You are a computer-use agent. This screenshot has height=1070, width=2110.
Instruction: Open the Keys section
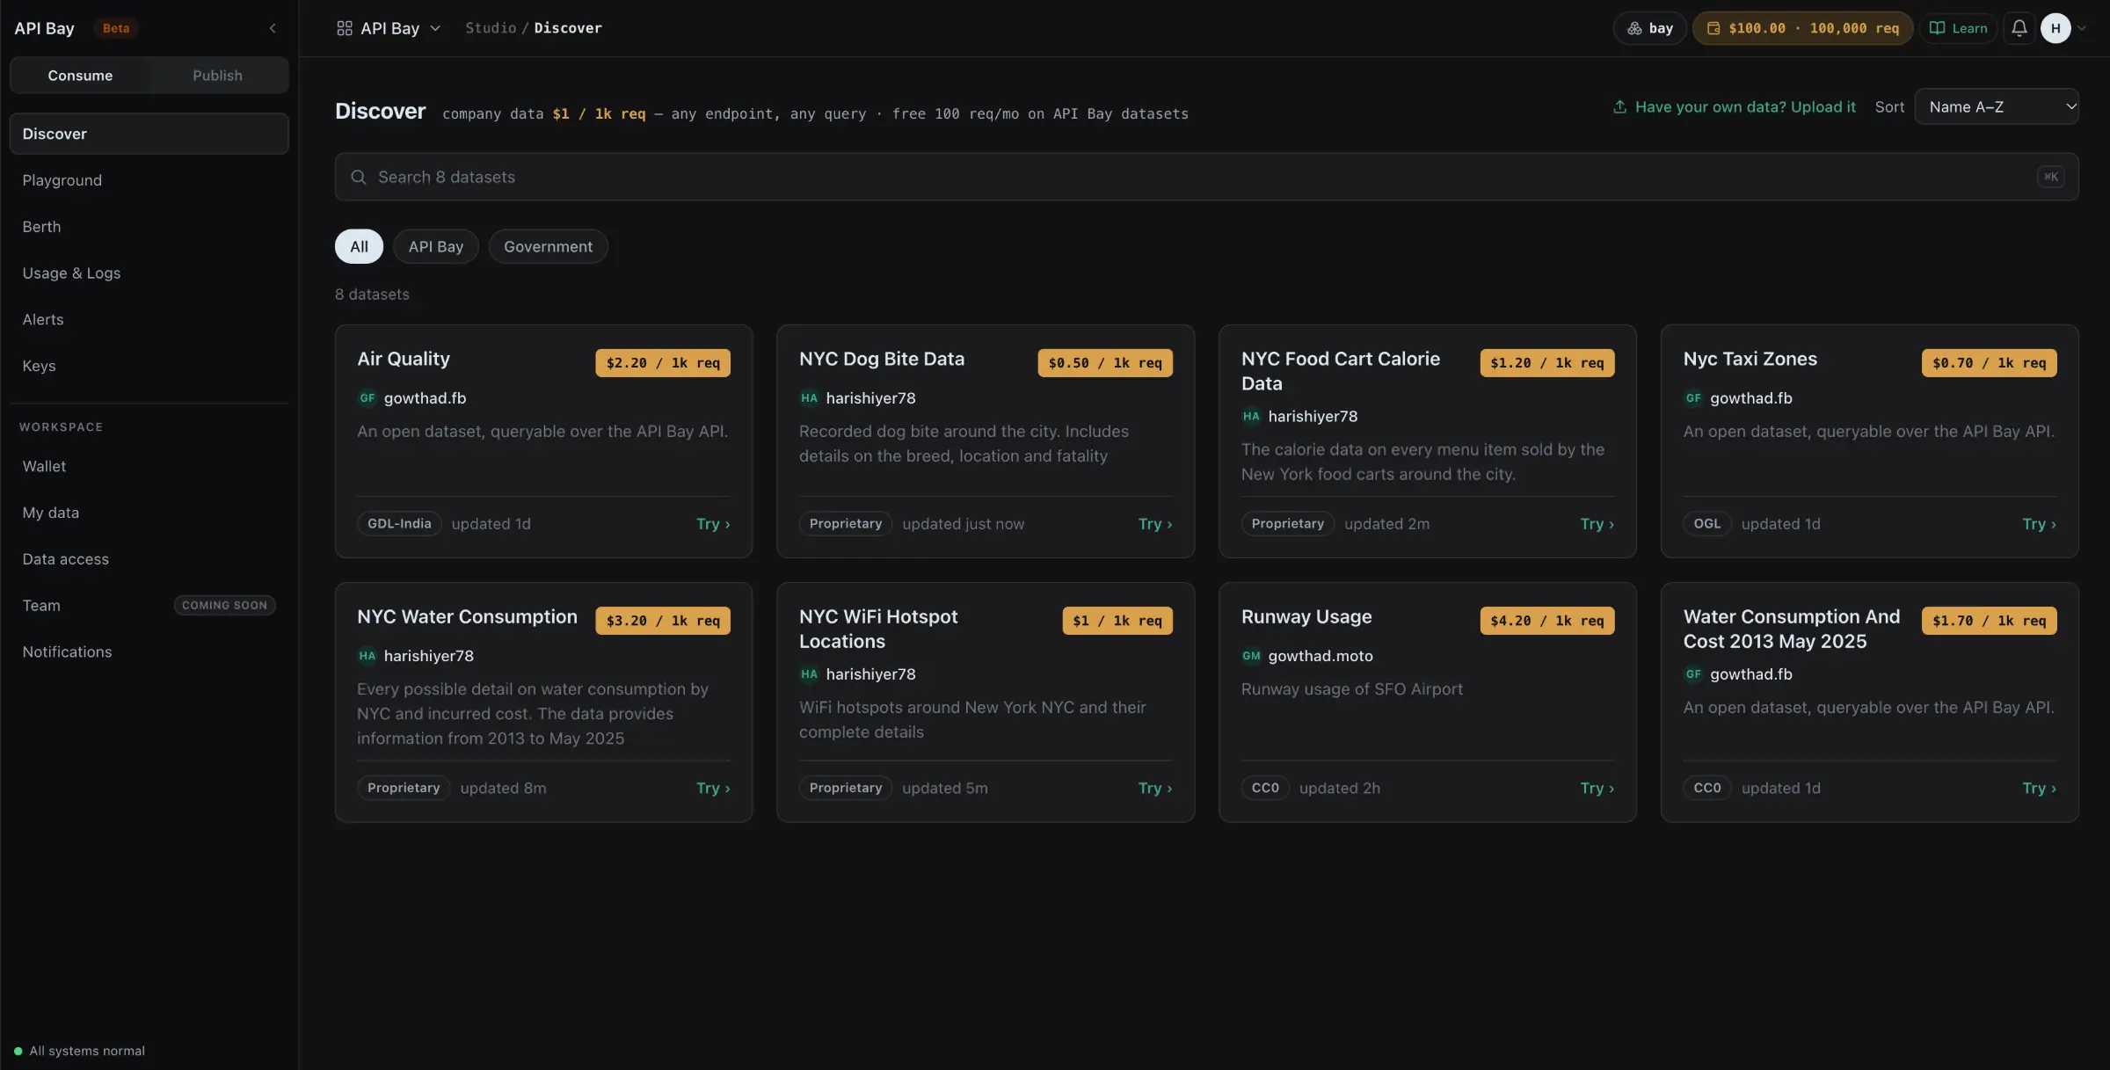pyautogui.click(x=149, y=366)
